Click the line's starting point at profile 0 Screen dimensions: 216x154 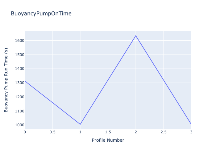tap(25, 81)
